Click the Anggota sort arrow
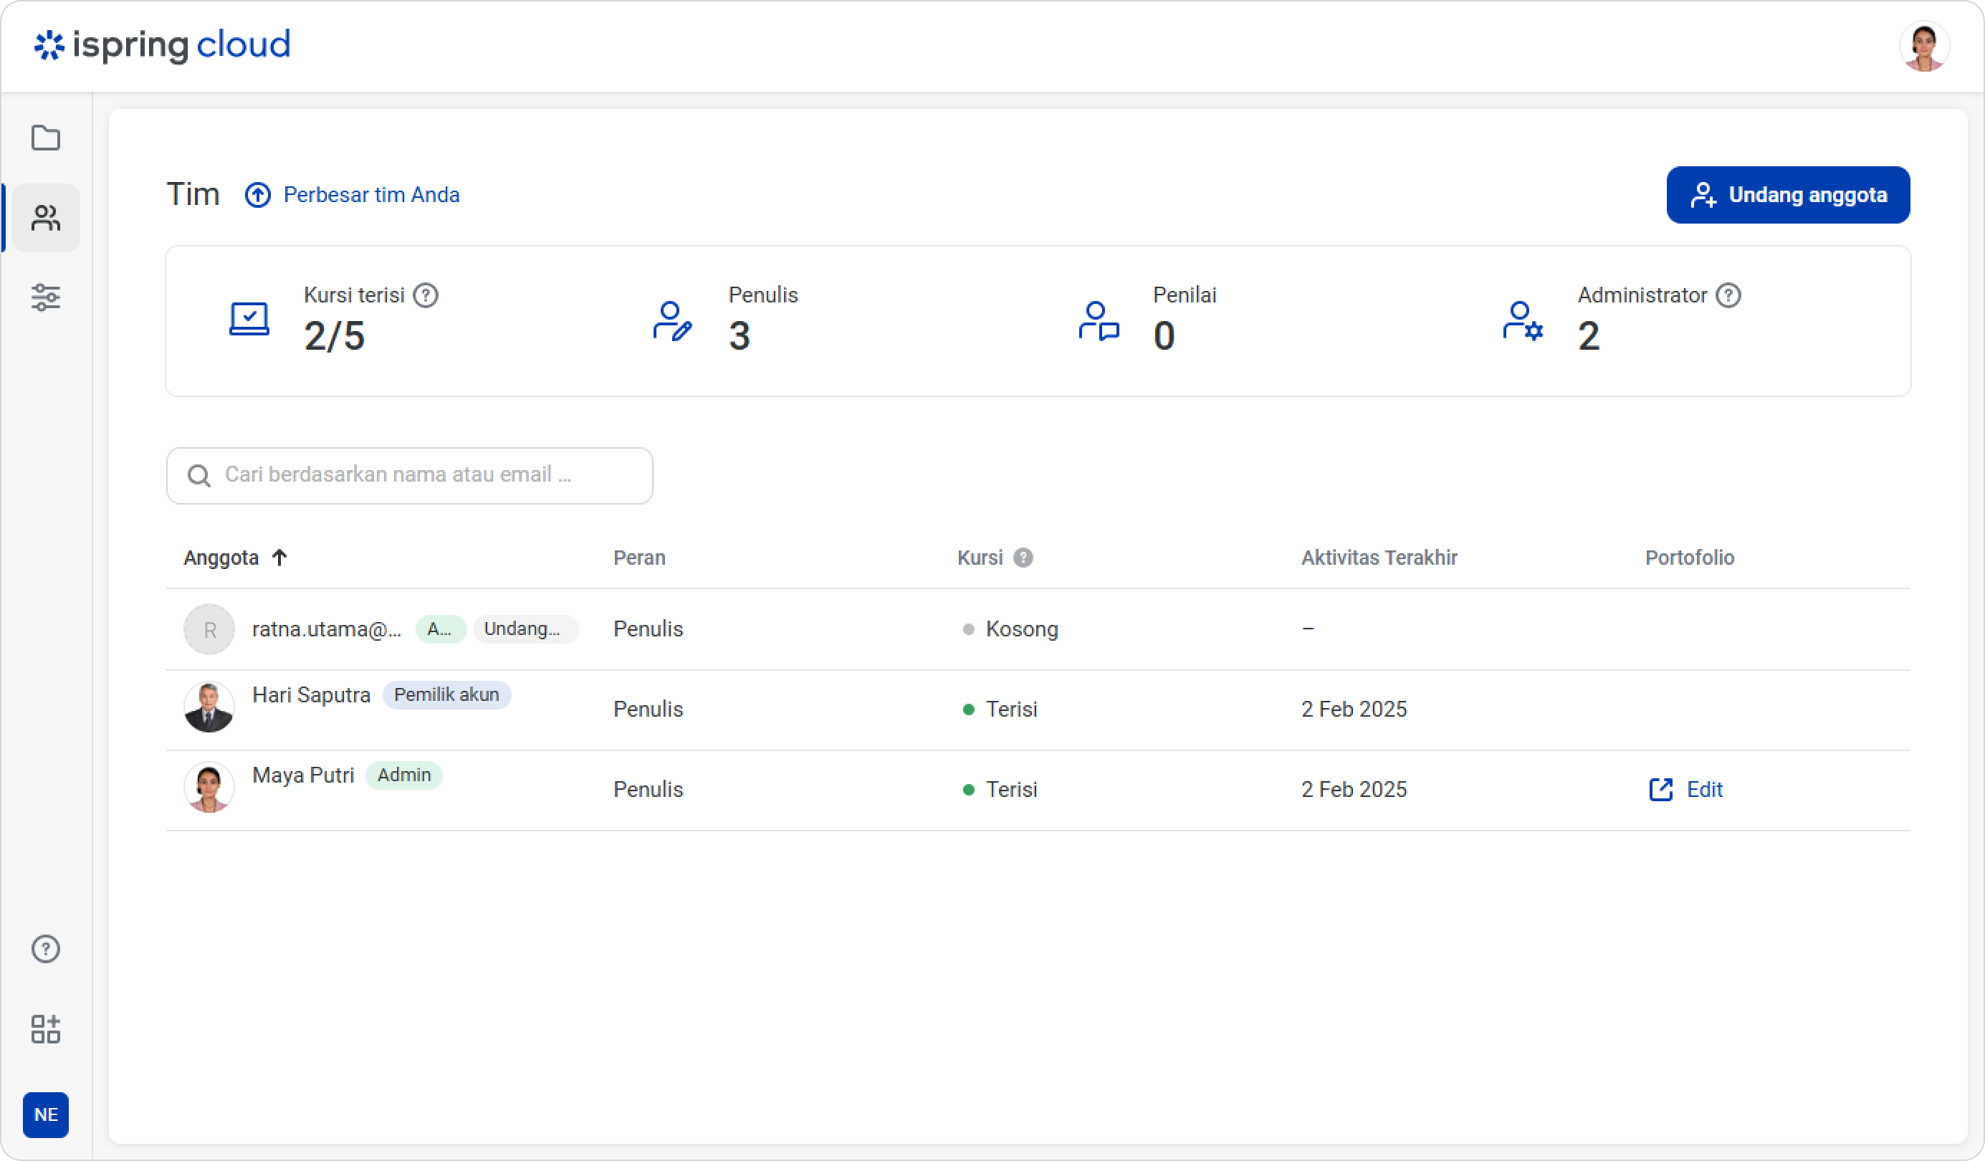This screenshot has height=1161, width=1985. point(279,558)
